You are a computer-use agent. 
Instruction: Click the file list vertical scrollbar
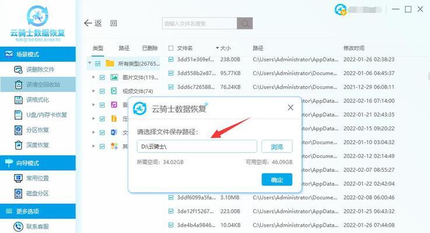point(428,76)
